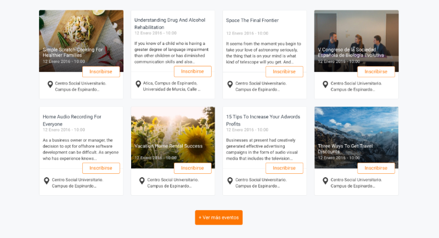Load more events with Ver más eventos
This screenshot has height=238, width=439.
pos(218,218)
